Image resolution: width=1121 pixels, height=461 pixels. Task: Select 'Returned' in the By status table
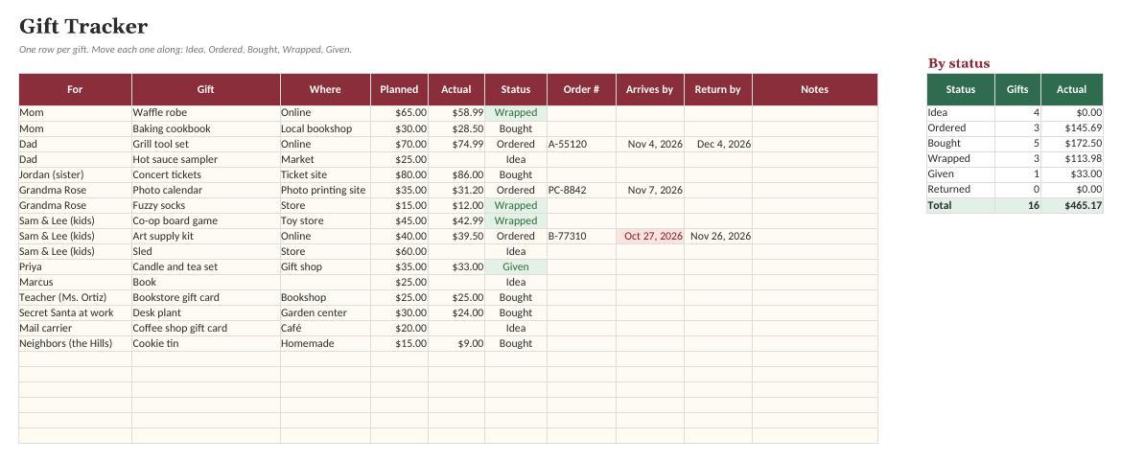[961, 190]
